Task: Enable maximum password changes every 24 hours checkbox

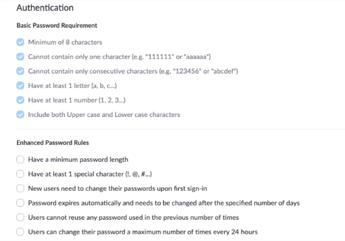Action: tap(20, 232)
